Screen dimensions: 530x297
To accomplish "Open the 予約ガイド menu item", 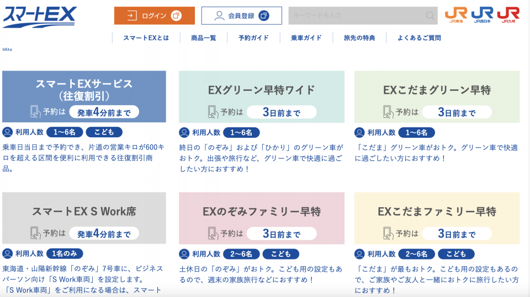I will tap(253, 38).
